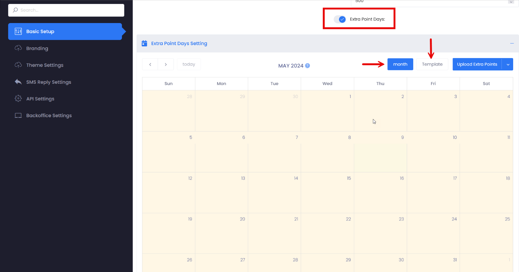Viewport: 519px width, 272px height.
Task: Toggle the Extra Point Days switch
Action: [340, 19]
